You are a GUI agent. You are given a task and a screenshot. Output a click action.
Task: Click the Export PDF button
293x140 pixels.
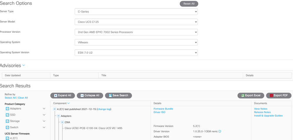[279, 96]
